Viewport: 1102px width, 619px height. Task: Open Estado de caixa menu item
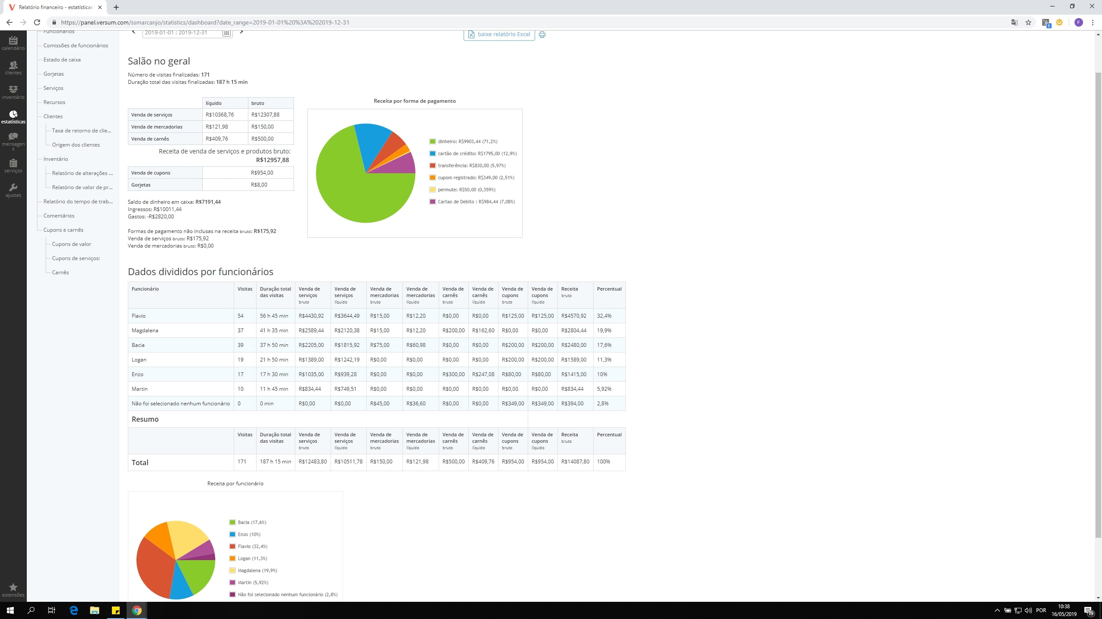point(62,60)
